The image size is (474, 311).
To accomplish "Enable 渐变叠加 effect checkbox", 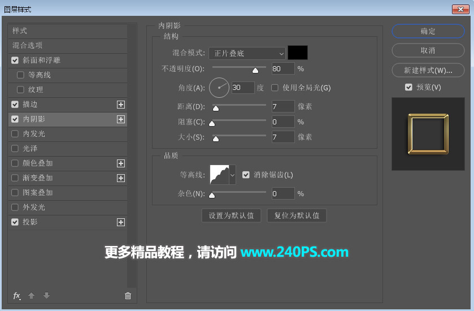I will [x=15, y=178].
